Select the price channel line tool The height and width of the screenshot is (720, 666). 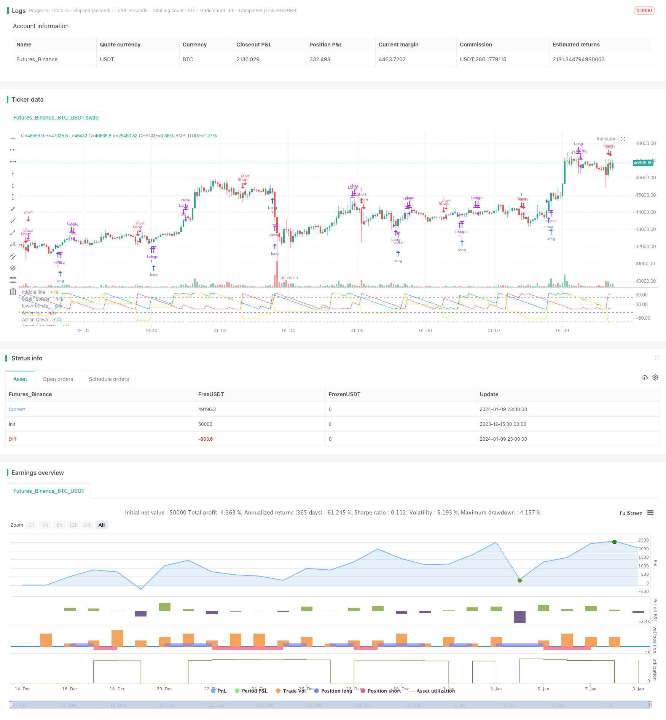(x=13, y=256)
